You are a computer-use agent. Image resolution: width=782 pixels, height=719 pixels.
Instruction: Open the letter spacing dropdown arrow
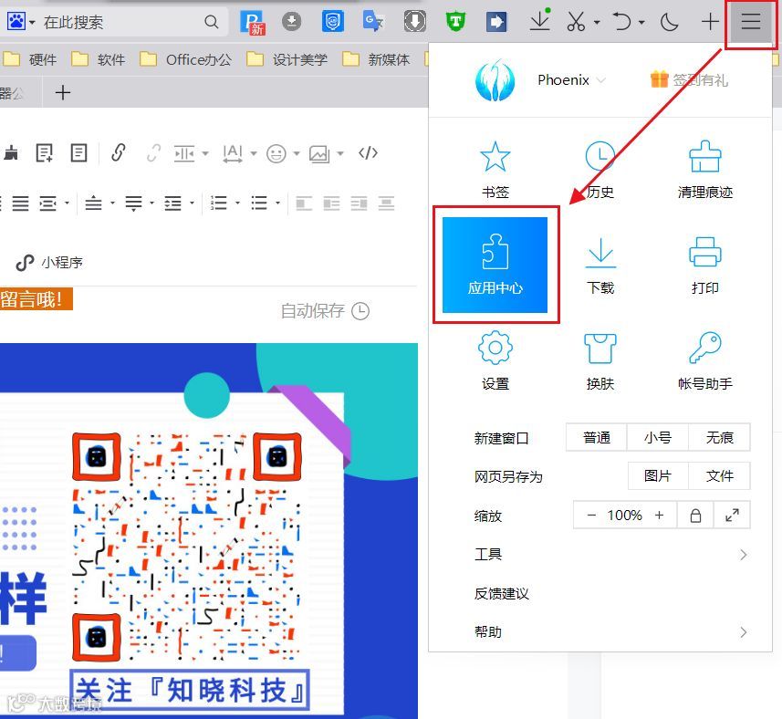pyautogui.click(x=254, y=153)
